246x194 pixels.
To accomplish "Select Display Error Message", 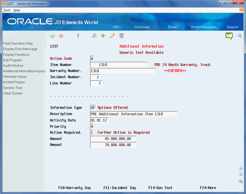I will 20,49.
